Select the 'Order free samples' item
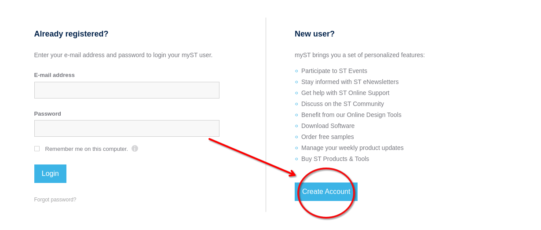This screenshot has height=230, width=541. pyautogui.click(x=327, y=137)
